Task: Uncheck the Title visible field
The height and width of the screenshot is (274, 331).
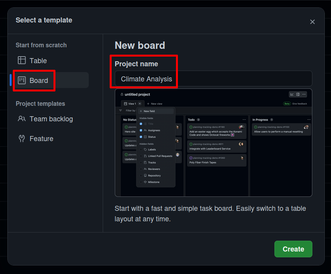Action: [141, 124]
